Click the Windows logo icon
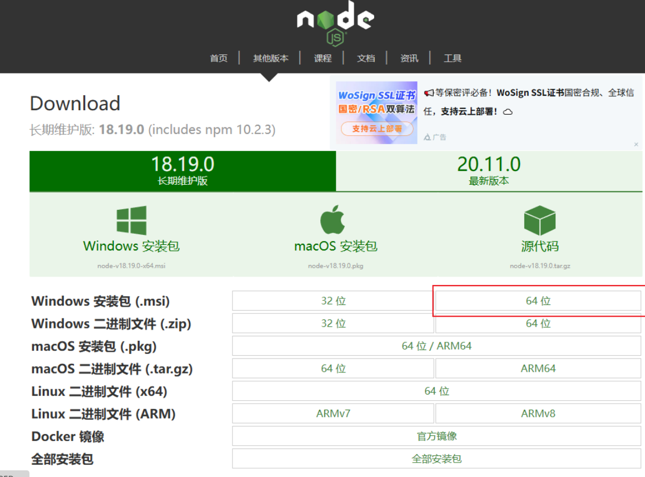The height and width of the screenshot is (477, 645). [x=131, y=220]
